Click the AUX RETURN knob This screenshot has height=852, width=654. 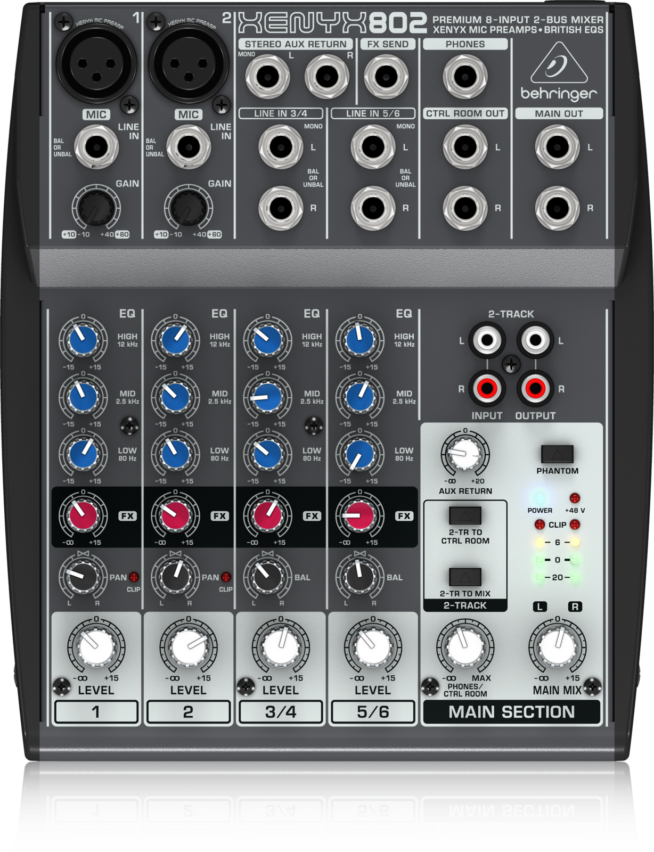(465, 454)
